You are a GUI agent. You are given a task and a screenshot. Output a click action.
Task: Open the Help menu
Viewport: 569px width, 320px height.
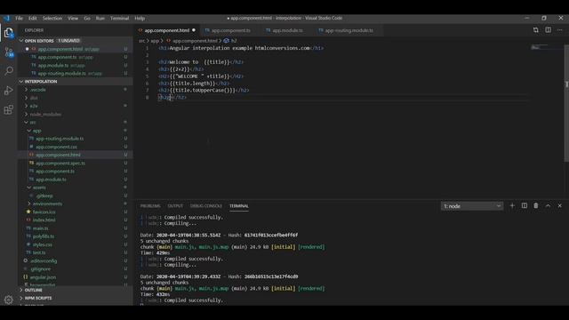pyautogui.click(x=140, y=18)
